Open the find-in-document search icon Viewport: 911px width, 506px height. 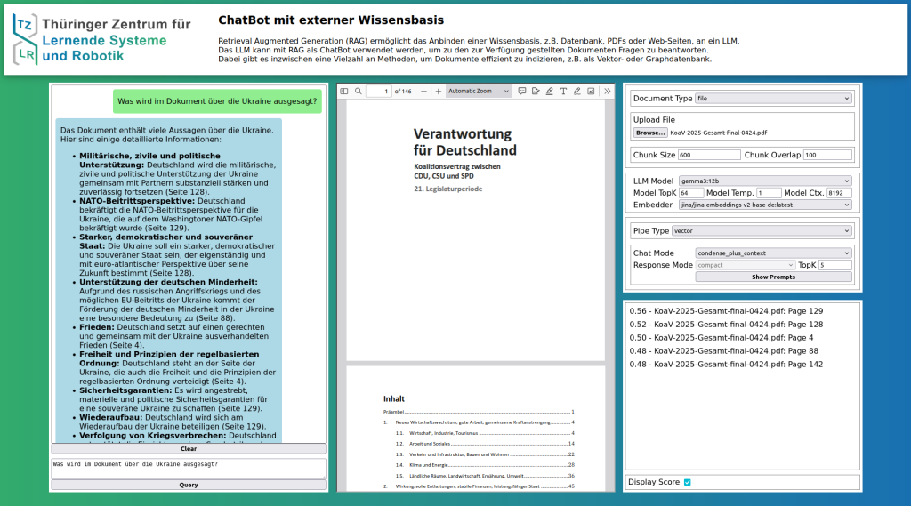tap(358, 91)
